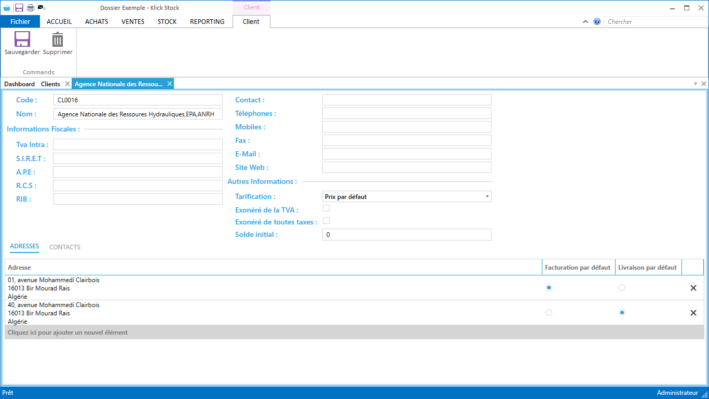Enable the Exonéré de la TVA checkbox
709x399 pixels.
tap(326, 208)
